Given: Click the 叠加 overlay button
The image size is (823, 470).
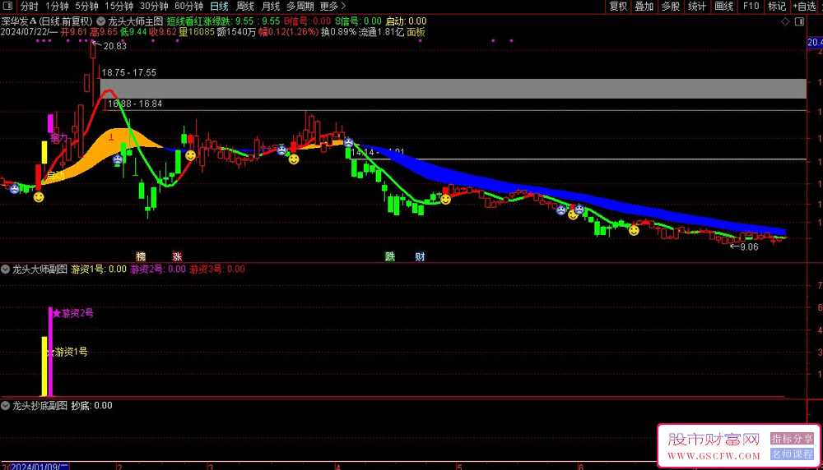Looking at the screenshot, I should point(644,7).
